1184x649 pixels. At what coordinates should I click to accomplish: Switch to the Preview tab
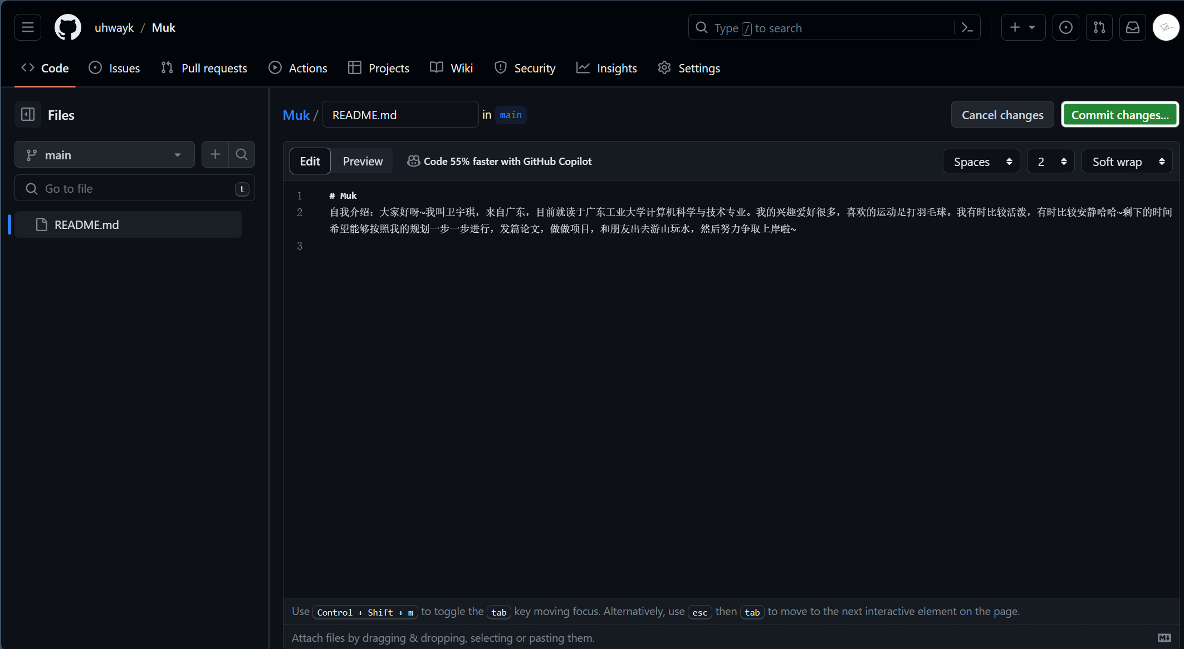coord(363,161)
